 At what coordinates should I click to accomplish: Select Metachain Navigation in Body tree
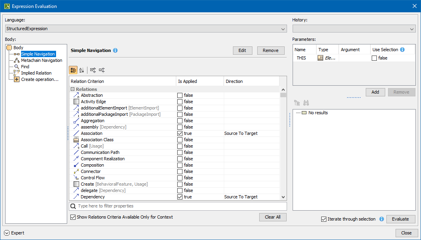point(41,60)
